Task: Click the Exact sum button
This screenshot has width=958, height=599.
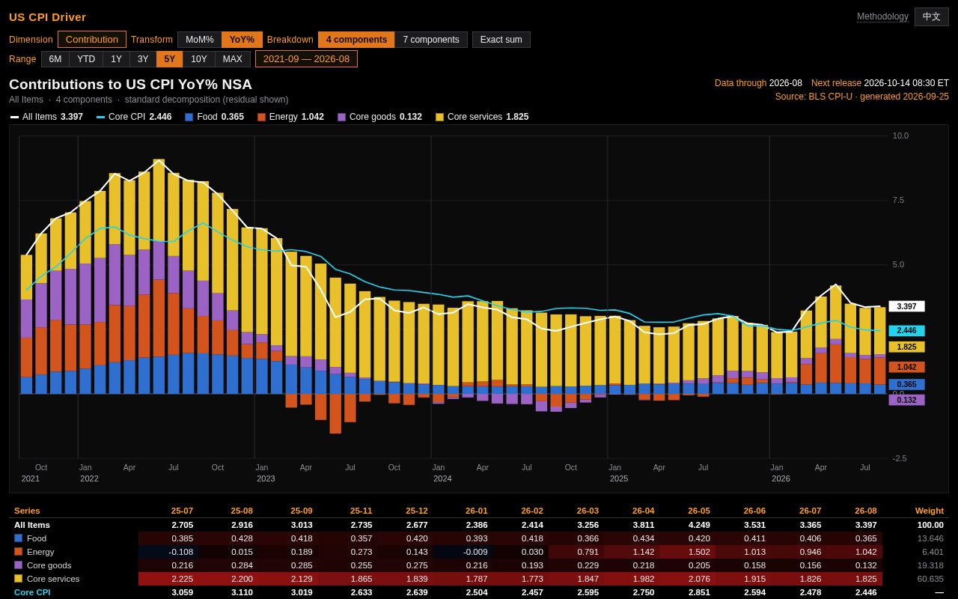Action: pos(501,40)
